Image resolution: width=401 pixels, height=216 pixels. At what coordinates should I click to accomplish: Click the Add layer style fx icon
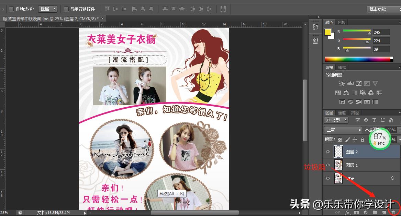point(347,212)
